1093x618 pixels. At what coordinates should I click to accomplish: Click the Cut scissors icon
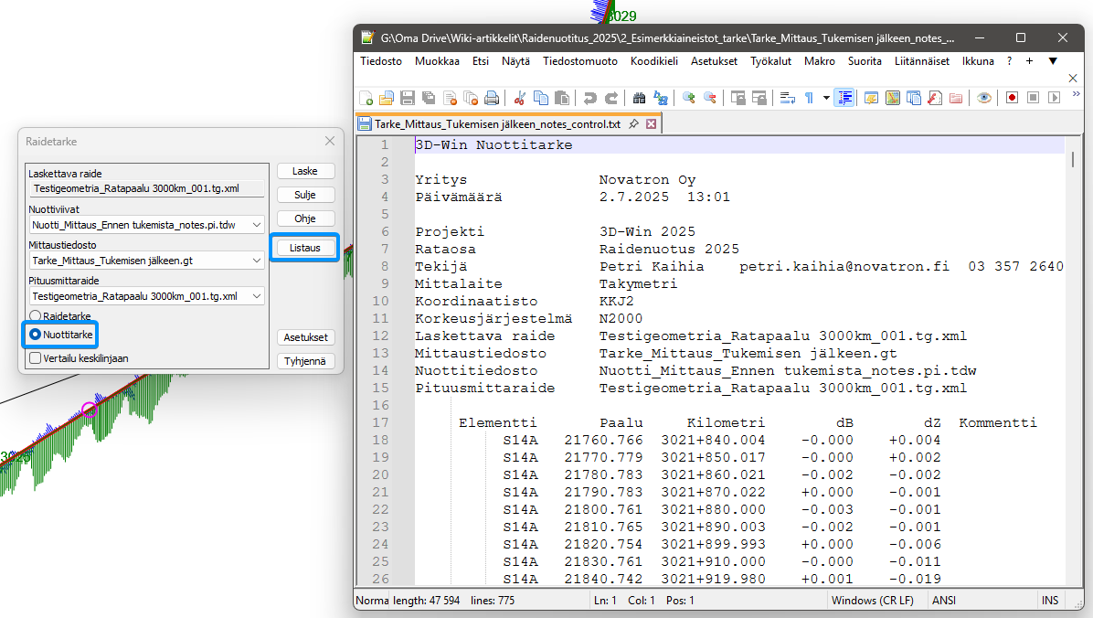[520, 98]
